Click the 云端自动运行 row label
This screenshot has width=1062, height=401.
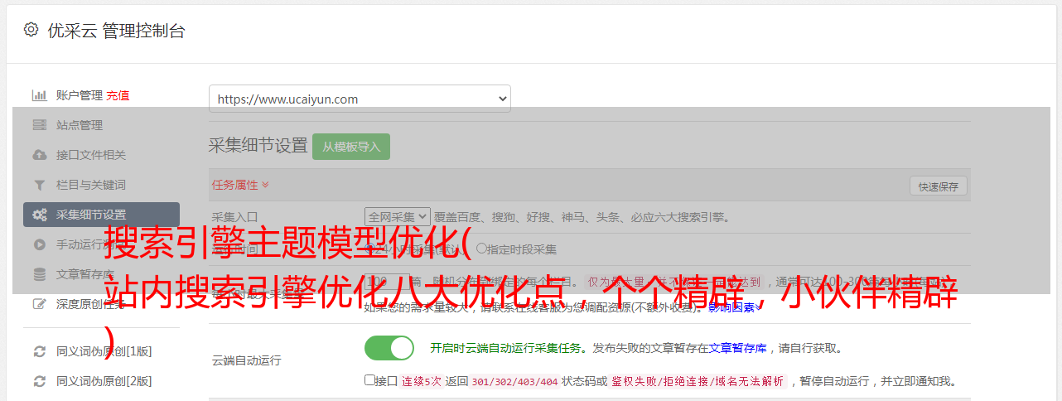246,360
